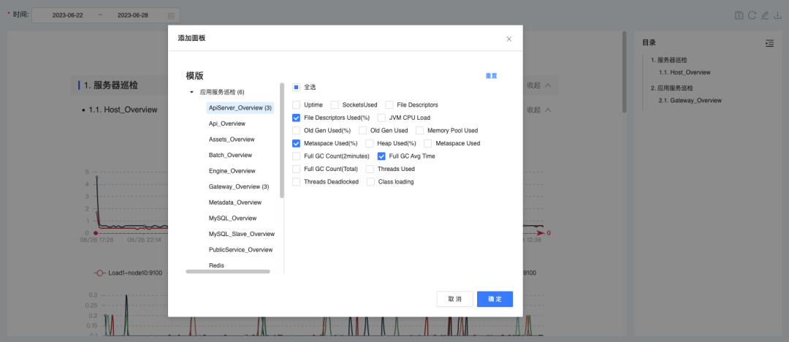Uncheck the Full GC Avg Time checkbox
Screen dimensions: 789x342
(381, 156)
